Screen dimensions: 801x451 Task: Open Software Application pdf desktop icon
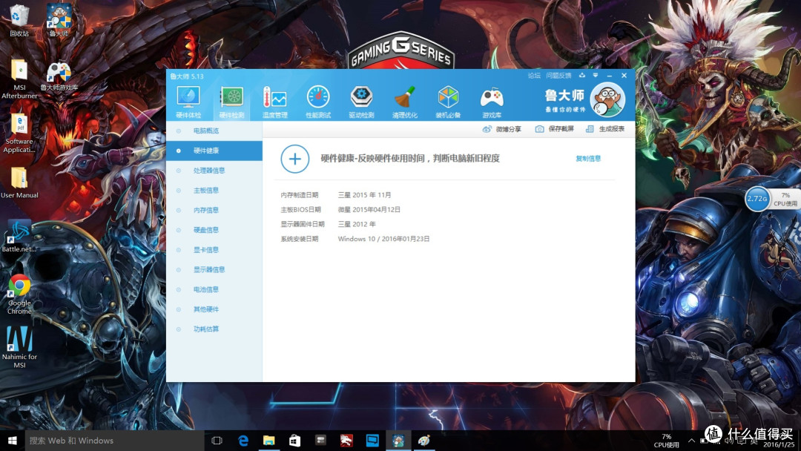[x=19, y=133]
